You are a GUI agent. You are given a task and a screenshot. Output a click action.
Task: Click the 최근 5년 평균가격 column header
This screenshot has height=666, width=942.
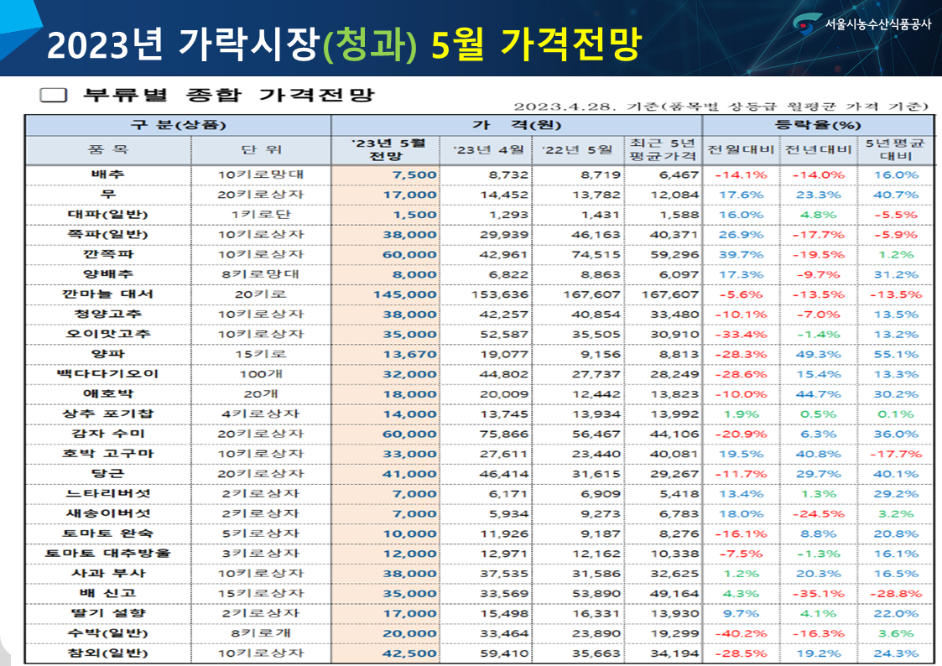(x=664, y=150)
